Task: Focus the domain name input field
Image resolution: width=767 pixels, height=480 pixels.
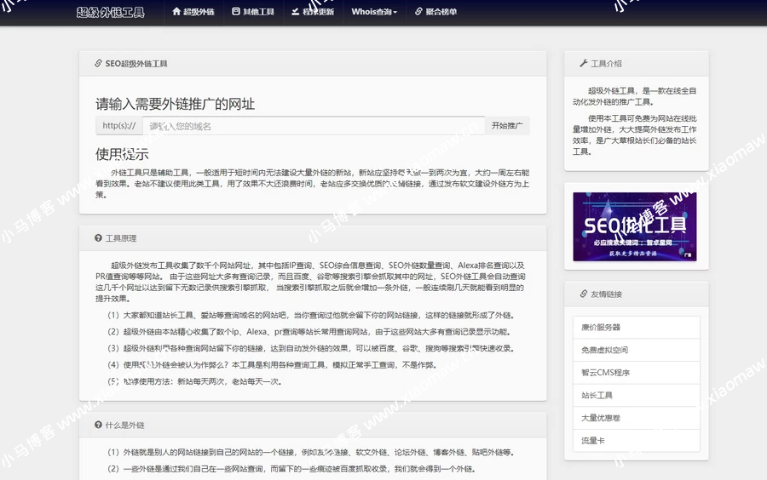Action: point(314,126)
